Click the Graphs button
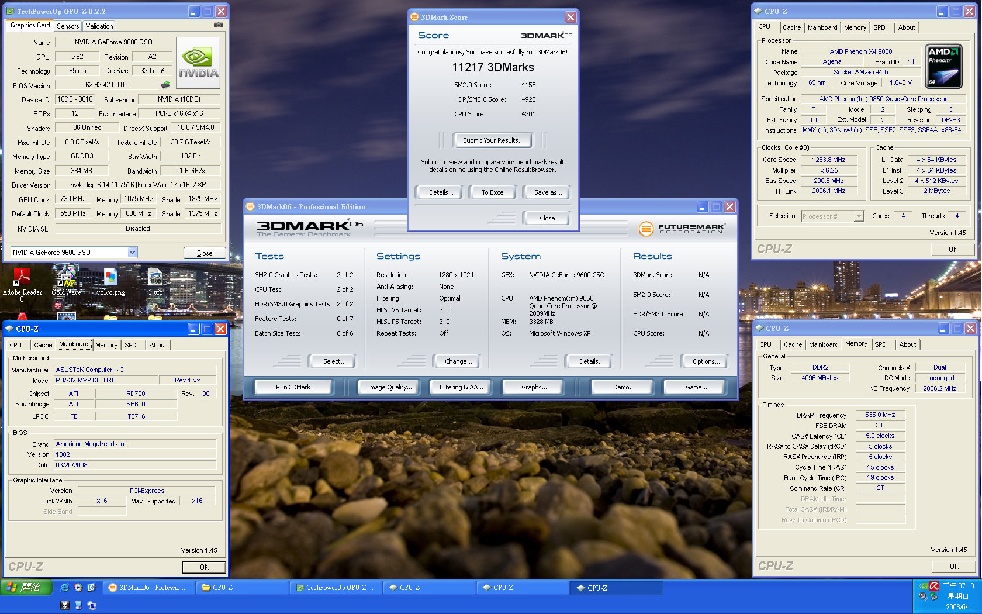This screenshot has height=614, width=982. (x=534, y=387)
